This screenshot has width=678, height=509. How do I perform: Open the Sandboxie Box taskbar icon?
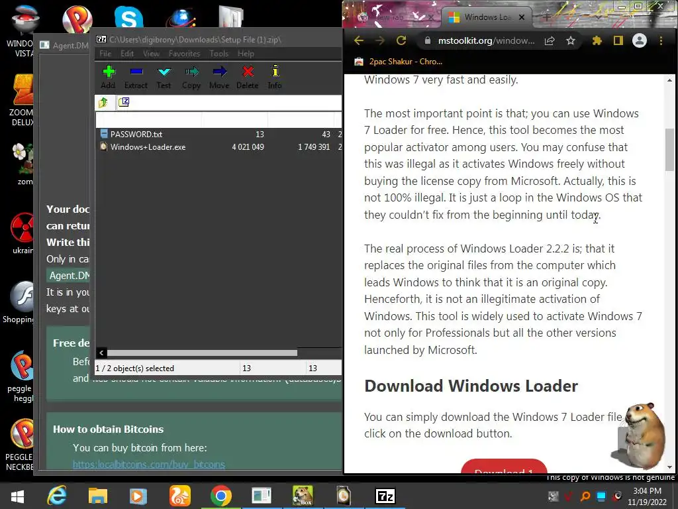tap(302, 496)
